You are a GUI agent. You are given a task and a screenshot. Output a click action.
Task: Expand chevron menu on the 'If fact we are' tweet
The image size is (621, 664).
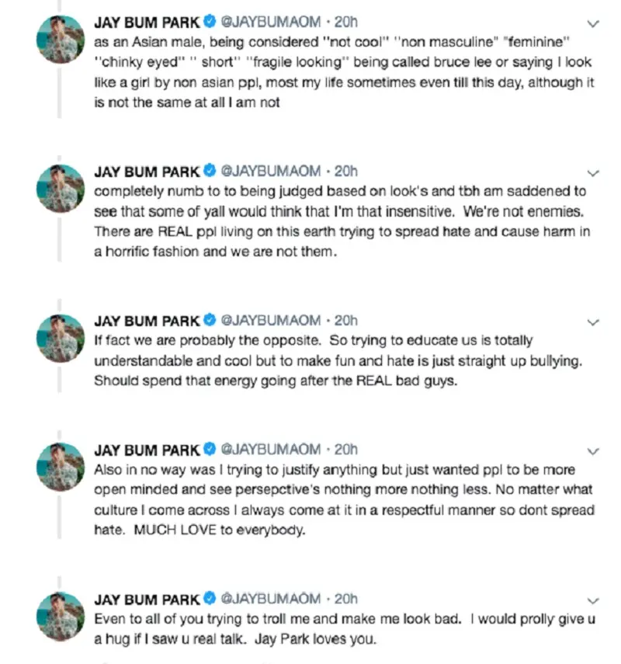594,322
